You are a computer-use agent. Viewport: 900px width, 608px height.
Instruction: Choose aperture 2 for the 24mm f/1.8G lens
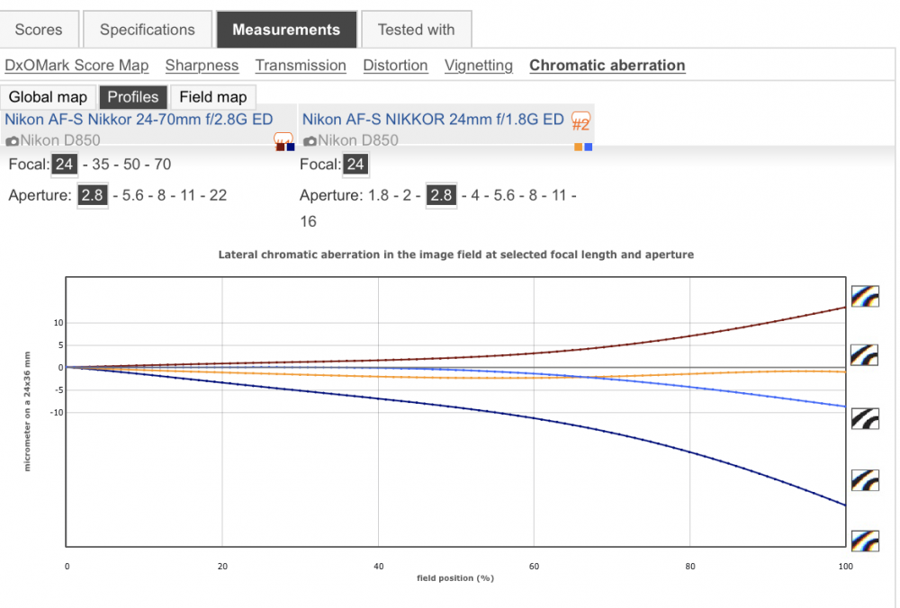407,195
